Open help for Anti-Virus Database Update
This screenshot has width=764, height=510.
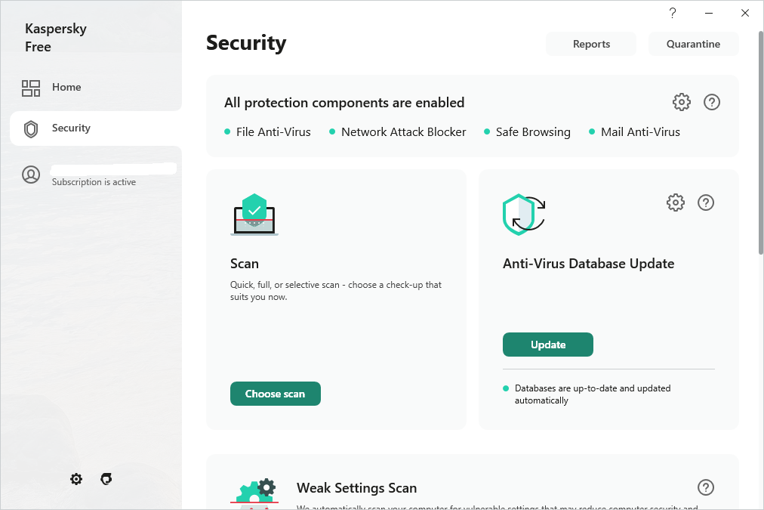(x=706, y=202)
